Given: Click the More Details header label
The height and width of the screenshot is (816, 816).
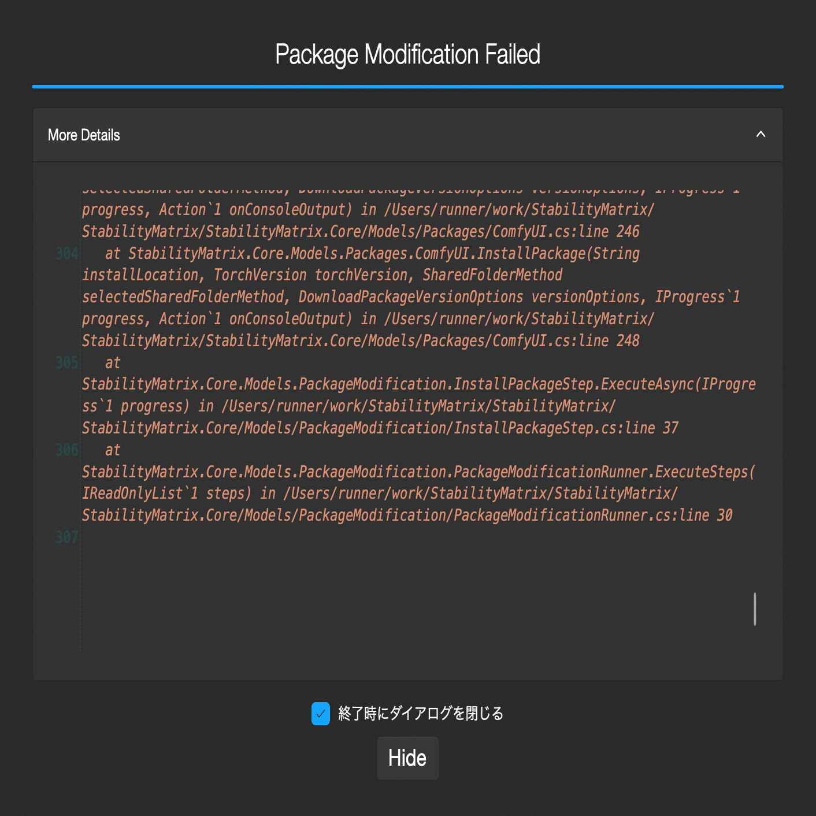Looking at the screenshot, I should pyautogui.click(x=84, y=135).
